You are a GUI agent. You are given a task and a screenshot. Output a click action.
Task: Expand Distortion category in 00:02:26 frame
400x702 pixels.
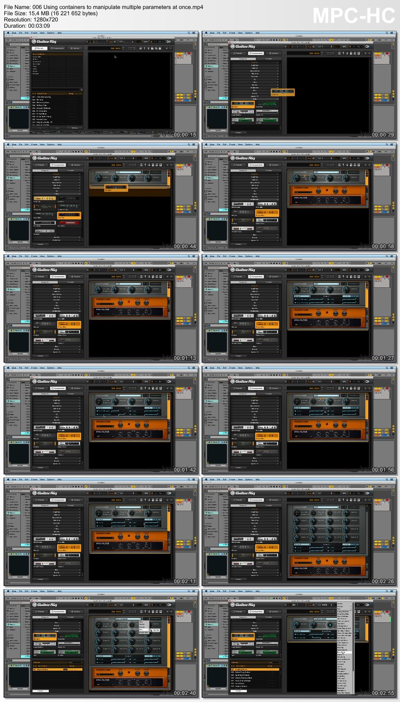click(255, 520)
